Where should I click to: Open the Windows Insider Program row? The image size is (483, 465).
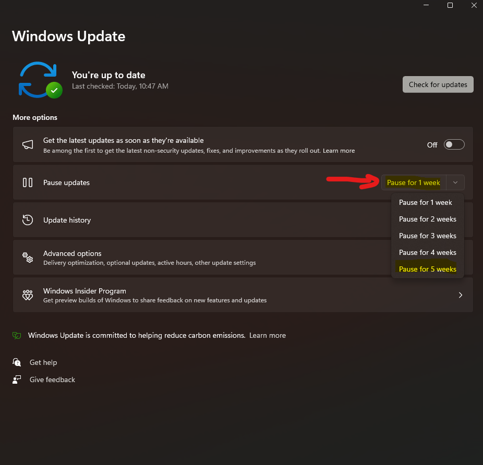click(243, 295)
